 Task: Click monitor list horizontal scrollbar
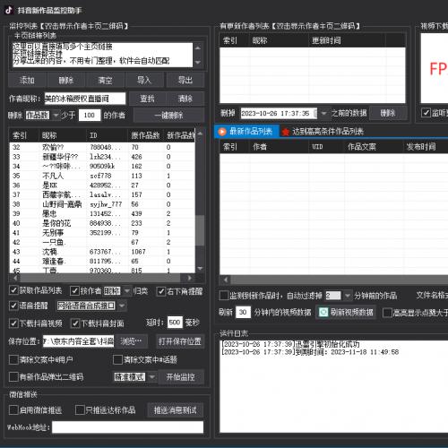[x=100, y=278]
